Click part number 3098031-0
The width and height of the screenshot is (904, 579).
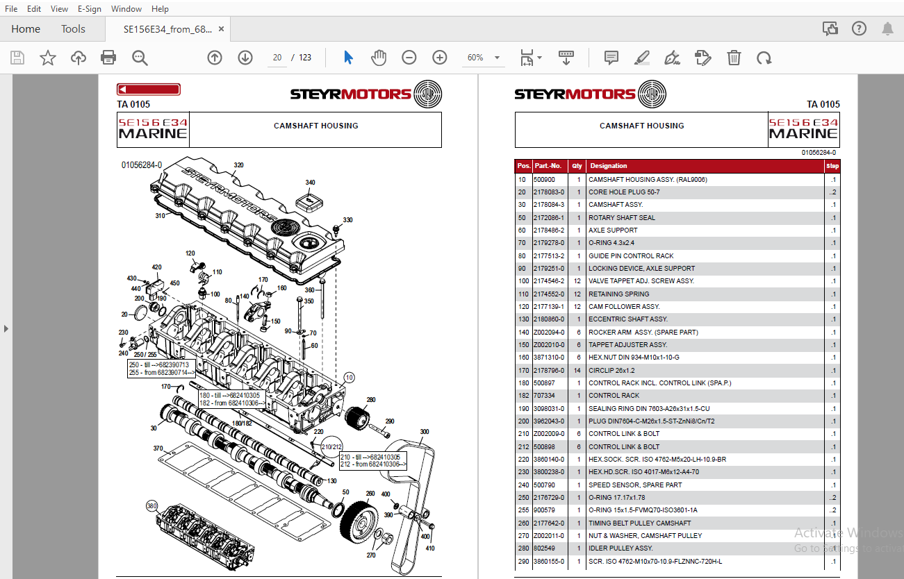[549, 408]
